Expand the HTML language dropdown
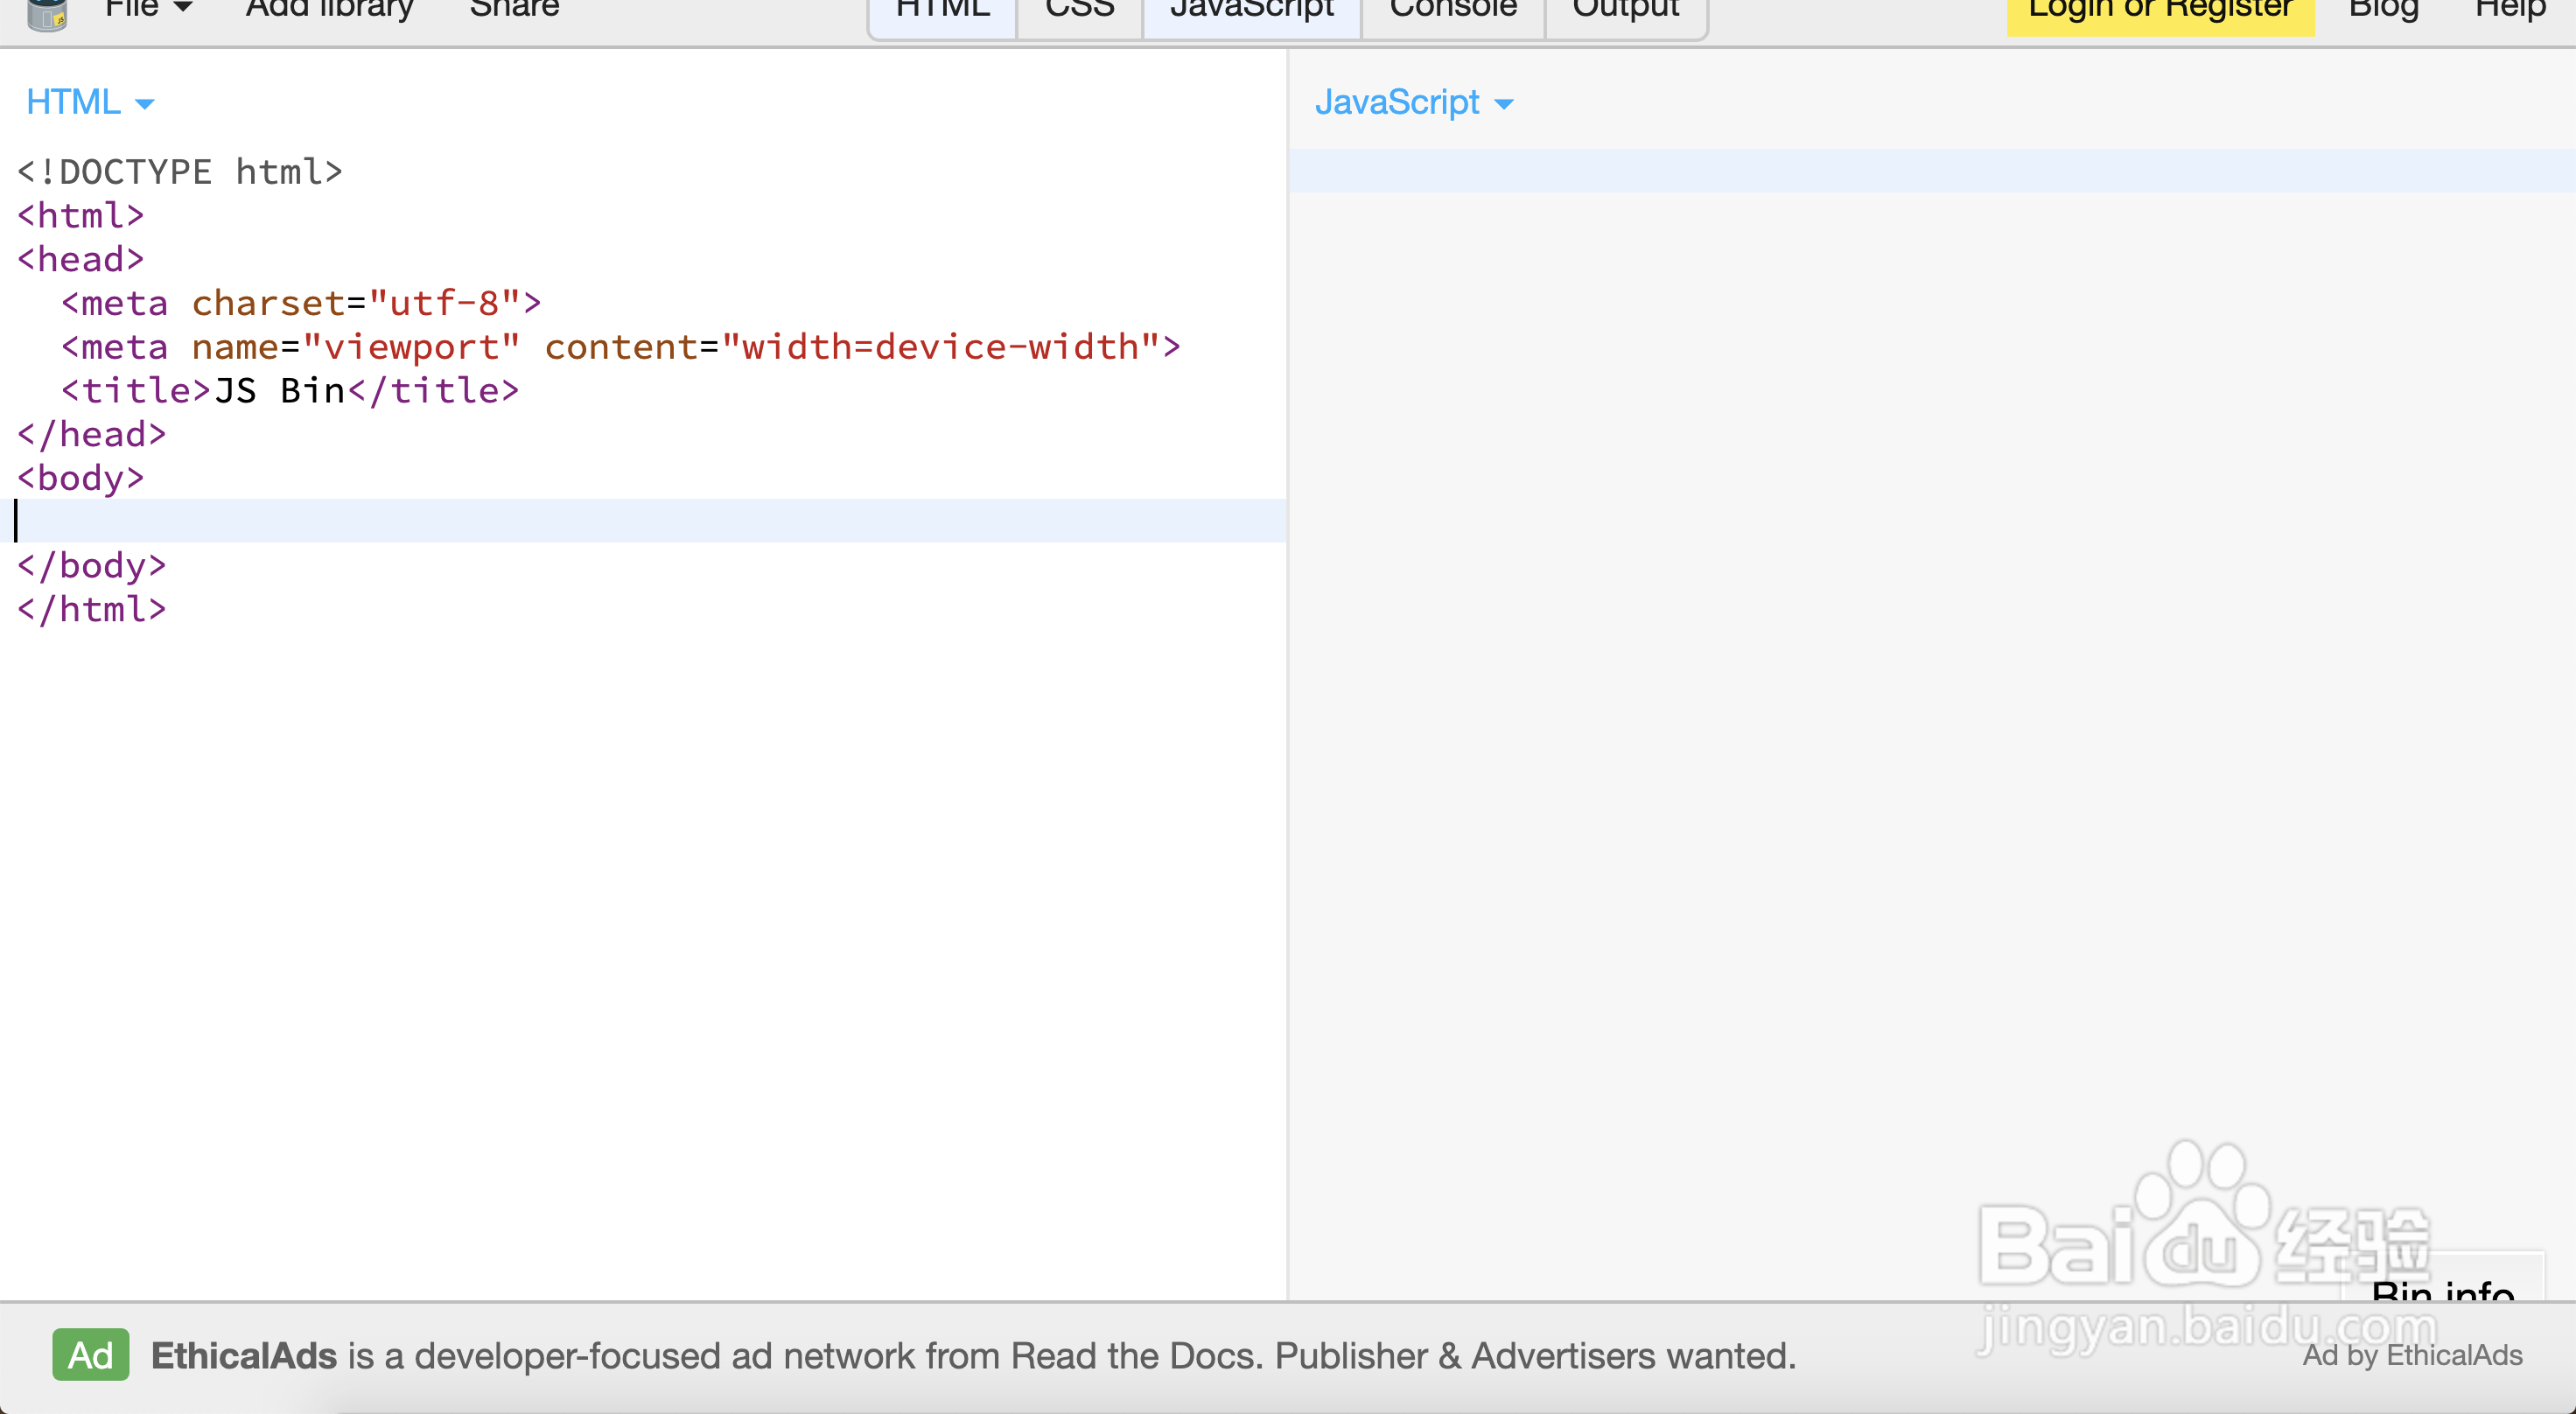Screen dimensions: 2576x1414 [90, 102]
